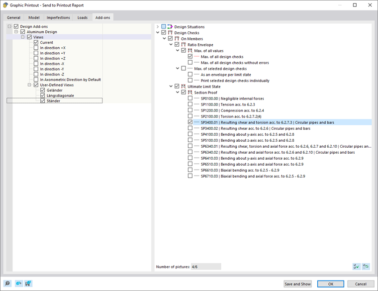Enable In direction +X checkbox
This screenshot has width=378, height=291.
[36, 48]
